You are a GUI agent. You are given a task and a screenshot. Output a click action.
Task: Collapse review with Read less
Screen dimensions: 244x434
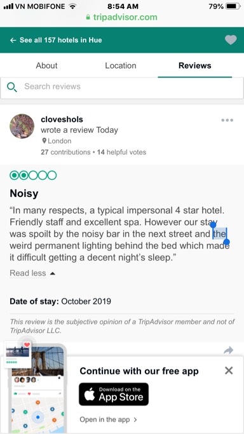coord(28,273)
